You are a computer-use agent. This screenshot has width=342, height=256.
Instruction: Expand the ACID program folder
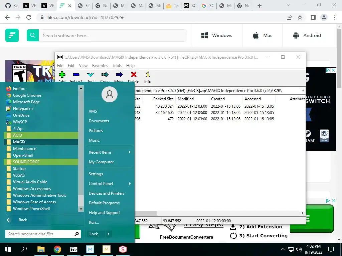point(41,135)
